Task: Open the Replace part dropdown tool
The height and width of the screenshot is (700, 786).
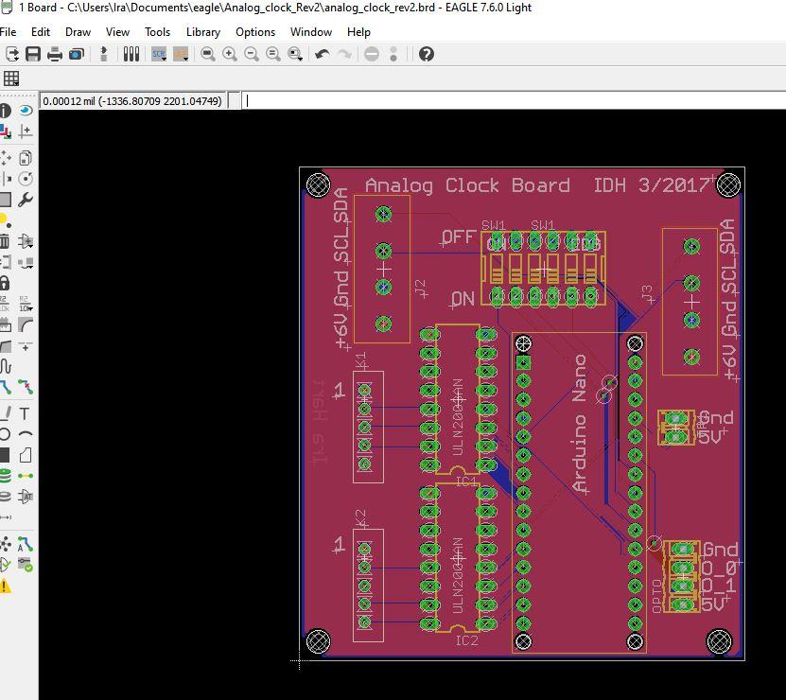Action: point(26,262)
